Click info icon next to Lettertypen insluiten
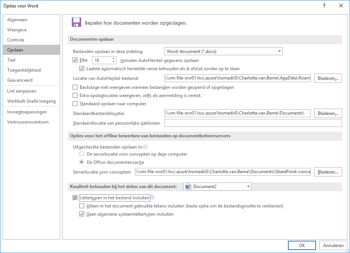 point(153,197)
